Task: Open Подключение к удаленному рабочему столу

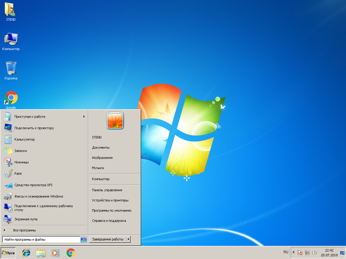Action: click(x=45, y=208)
